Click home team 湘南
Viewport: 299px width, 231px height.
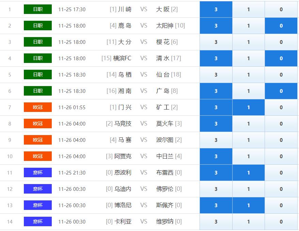(x=125, y=91)
